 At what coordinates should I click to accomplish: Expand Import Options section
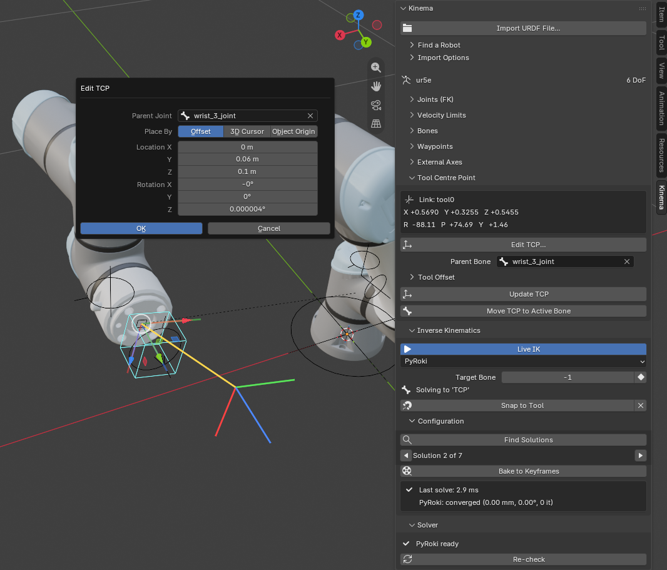pyautogui.click(x=412, y=58)
